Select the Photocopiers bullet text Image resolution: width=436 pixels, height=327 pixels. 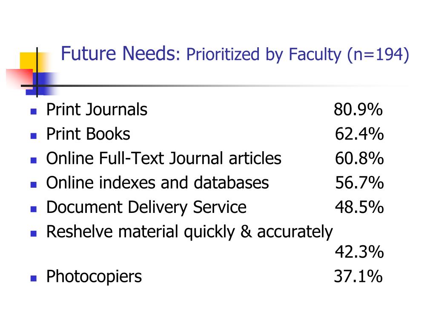pyautogui.click(x=94, y=277)
